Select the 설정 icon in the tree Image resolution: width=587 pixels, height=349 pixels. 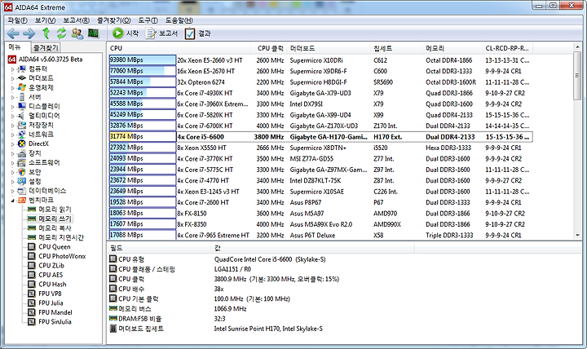point(22,181)
